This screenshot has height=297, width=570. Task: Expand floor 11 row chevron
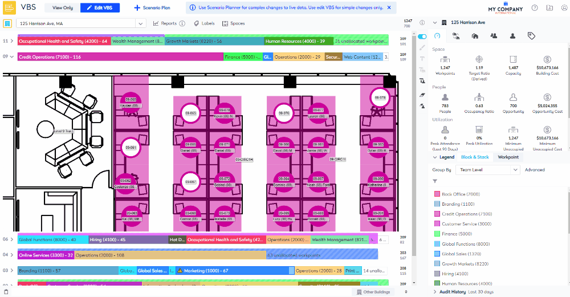(12, 41)
